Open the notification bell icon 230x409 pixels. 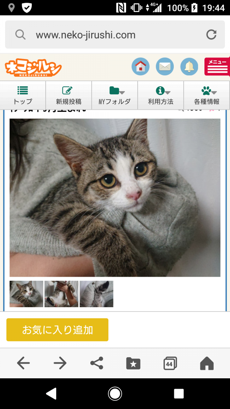click(x=189, y=66)
